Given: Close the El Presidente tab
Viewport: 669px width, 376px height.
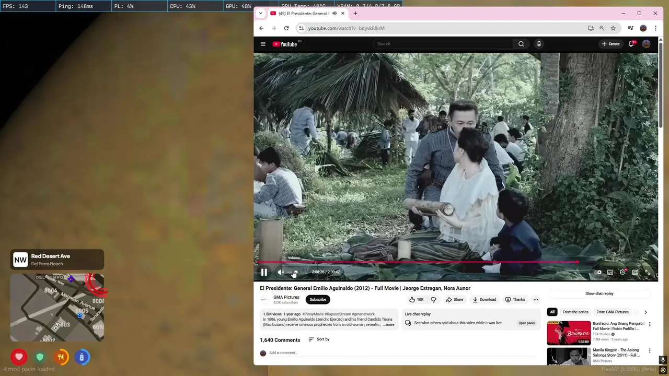Looking at the screenshot, I should (343, 13).
